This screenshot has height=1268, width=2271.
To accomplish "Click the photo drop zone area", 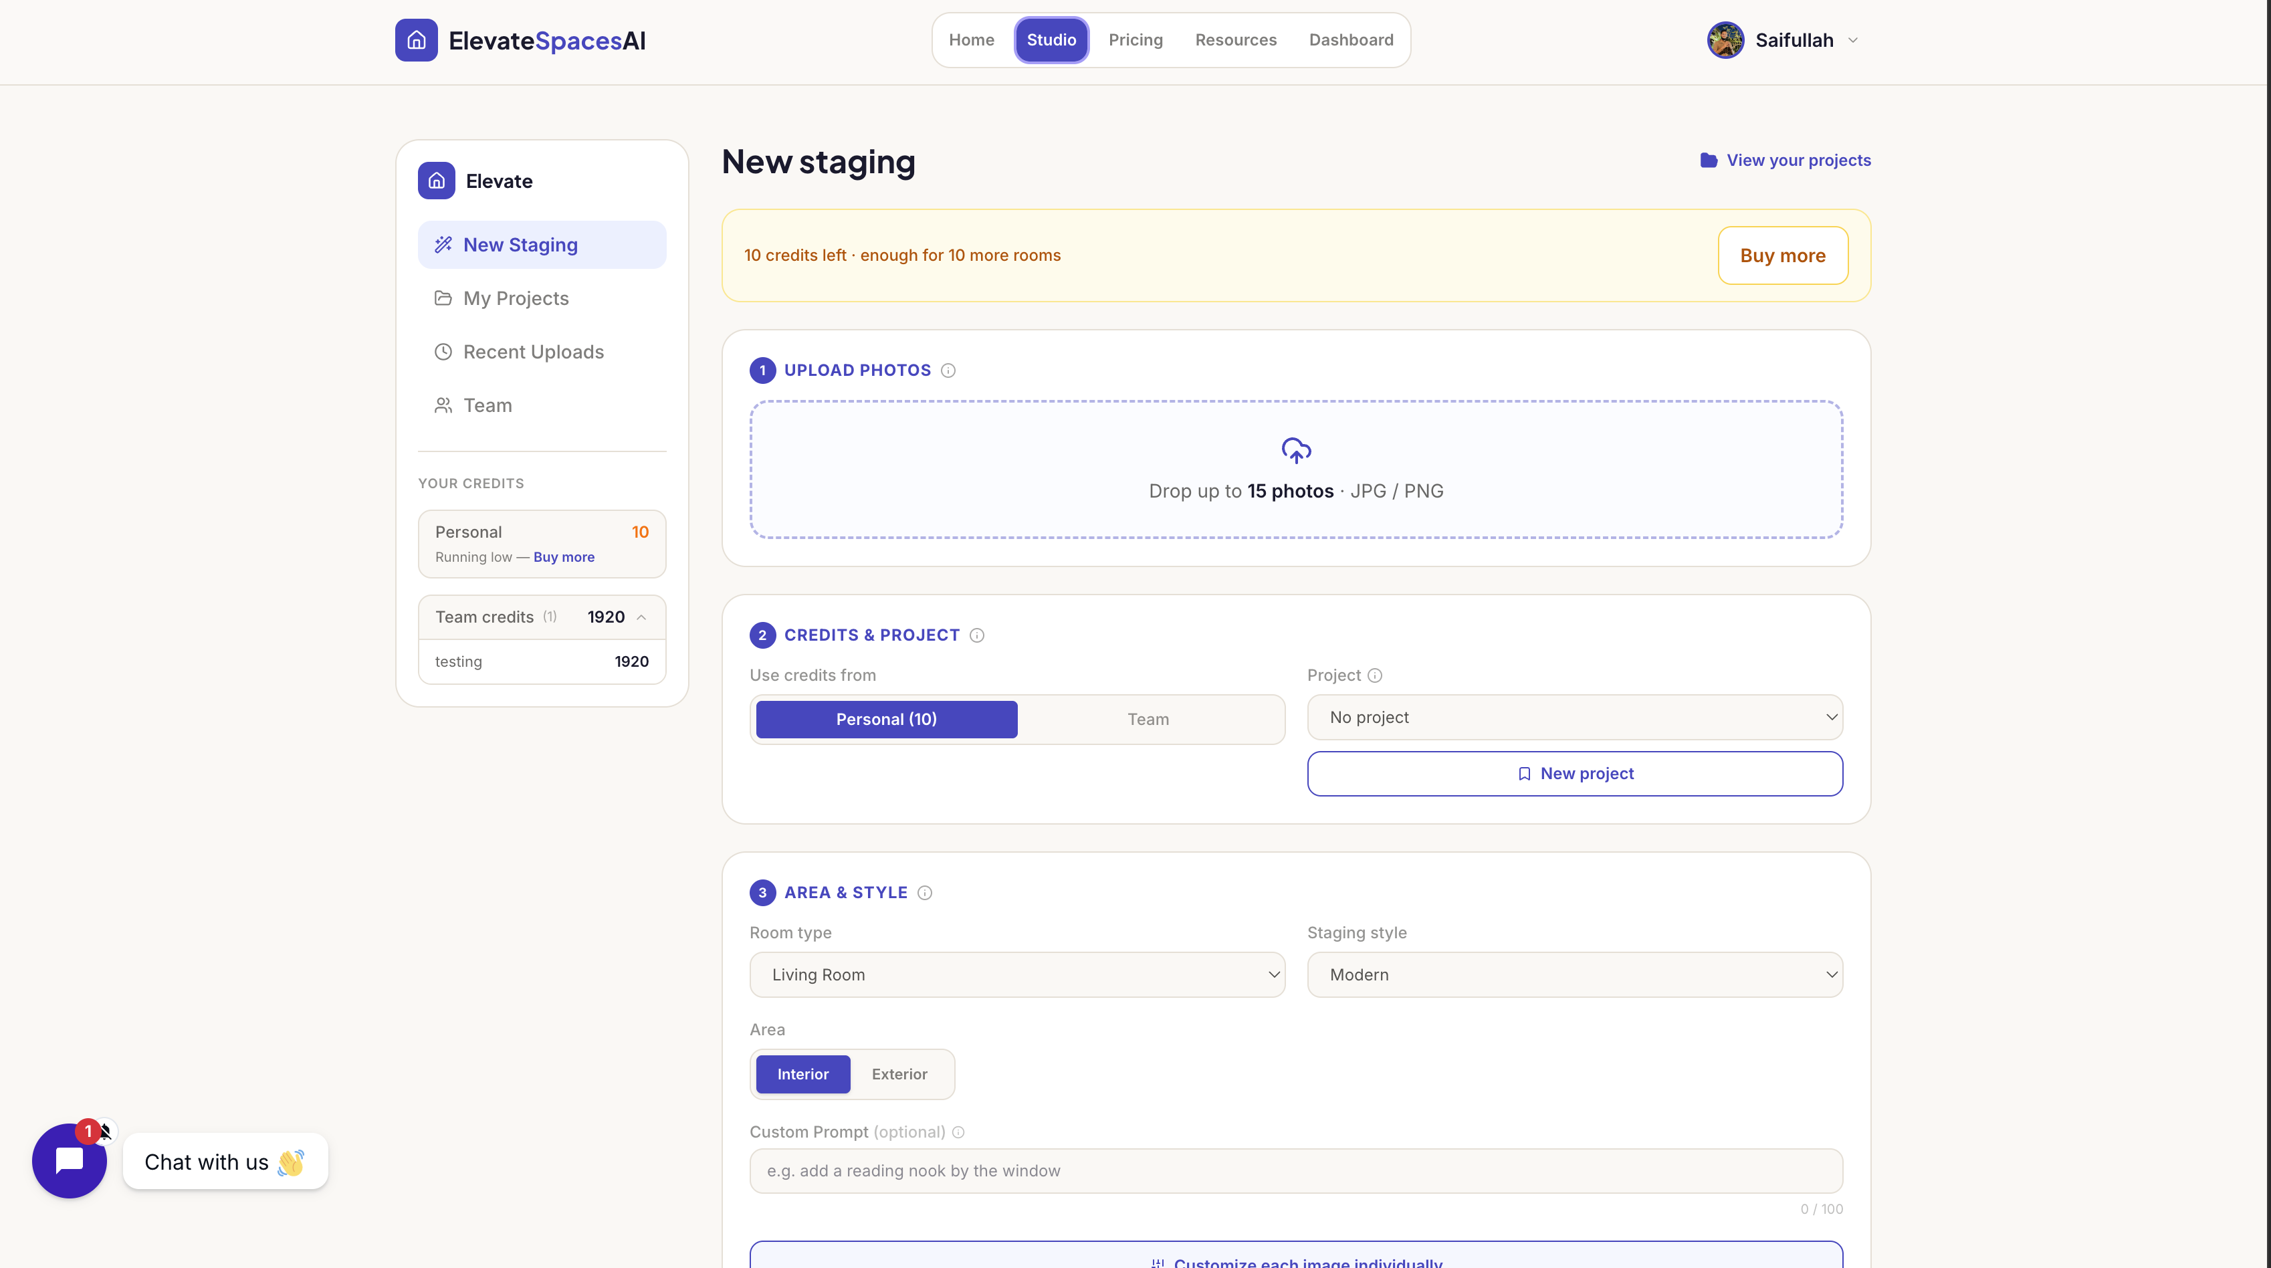I will point(1296,469).
